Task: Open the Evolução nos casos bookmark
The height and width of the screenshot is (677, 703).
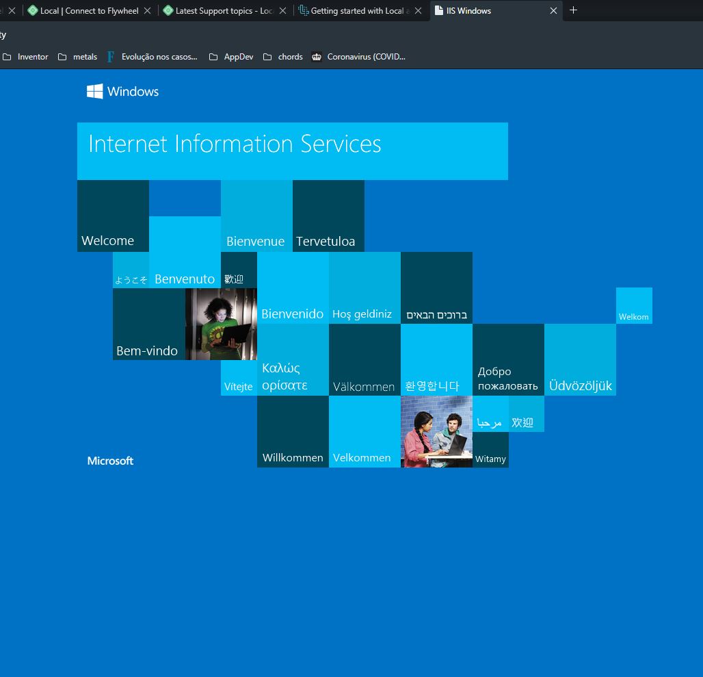Action: tap(152, 57)
